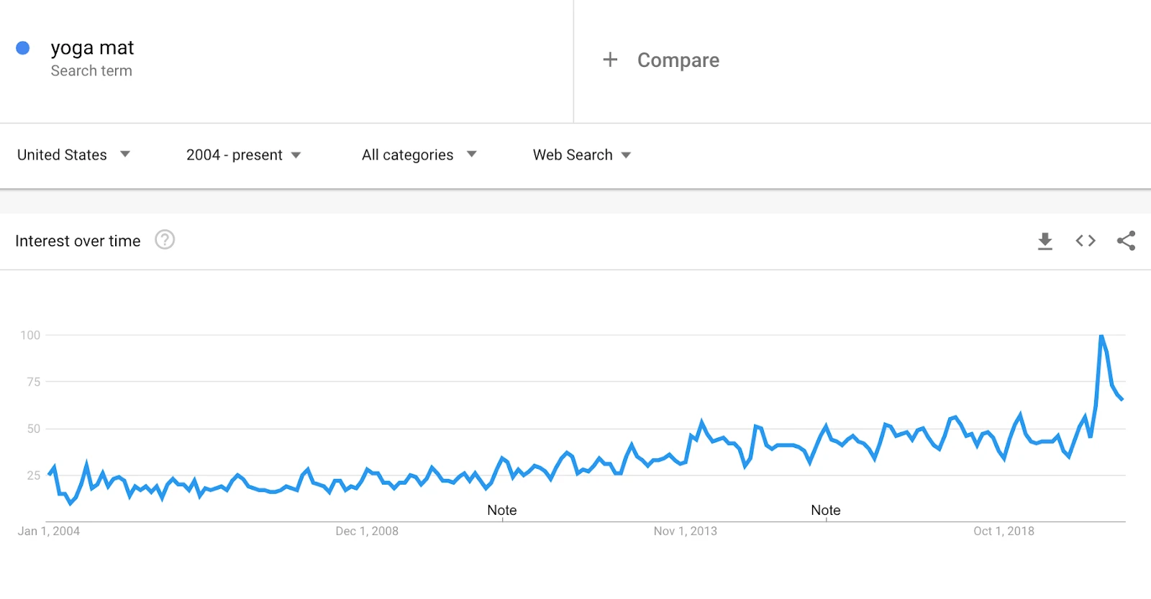Open the United States region filter
The height and width of the screenshot is (599, 1151).
73,155
